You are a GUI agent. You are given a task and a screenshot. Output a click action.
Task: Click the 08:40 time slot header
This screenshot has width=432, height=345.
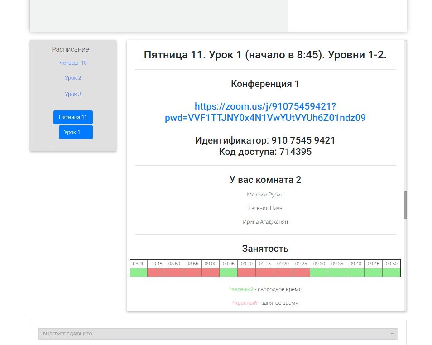pos(139,264)
